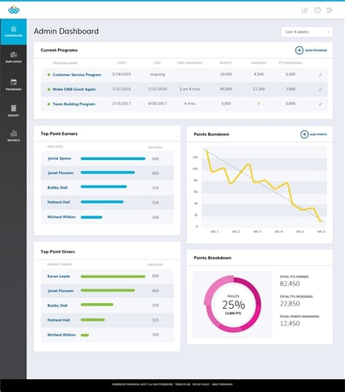Viewport: 345px width, 392px height.
Task: Open the Team Building Program link
Action: click(x=73, y=104)
